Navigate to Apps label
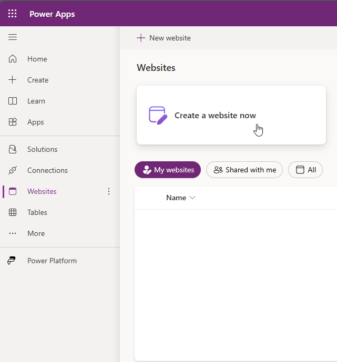Screen dimensions: 337x362 pos(36,122)
